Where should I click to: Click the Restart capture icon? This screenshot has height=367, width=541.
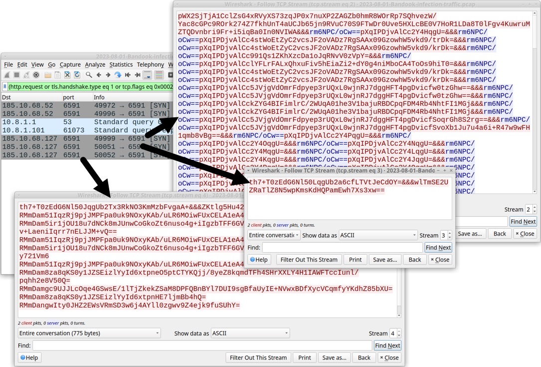26,74
